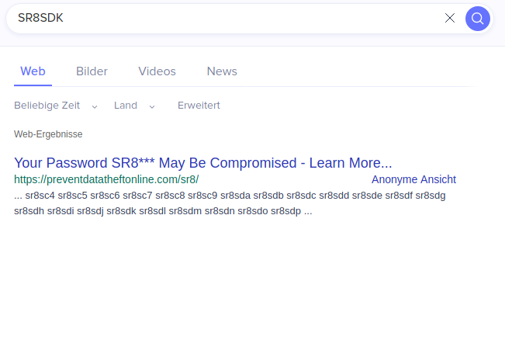Click the Web-Ergebnisse heading label
Viewport: 505px width, 340px height.
[x=48, y=134]
